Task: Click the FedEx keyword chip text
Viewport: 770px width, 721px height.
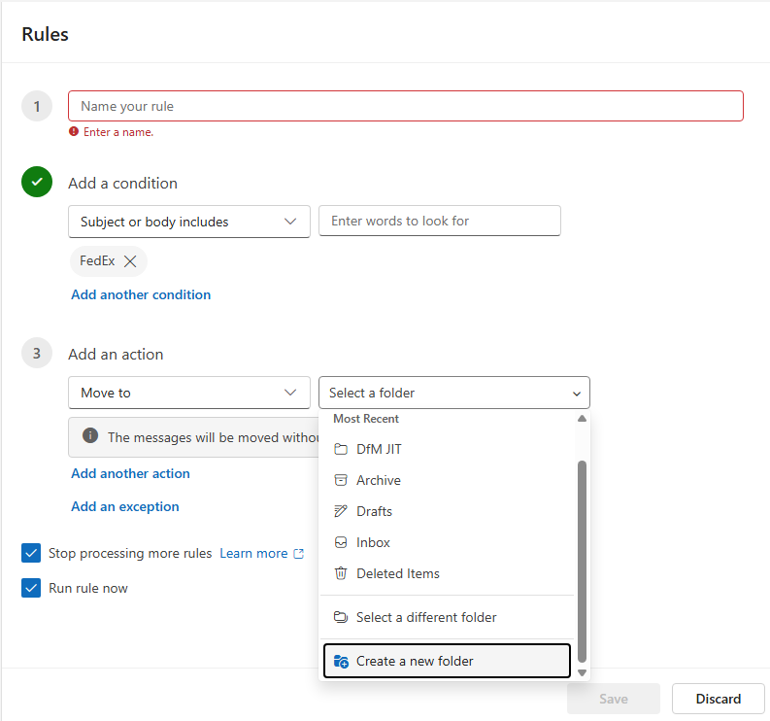Action: coord(97,261)
